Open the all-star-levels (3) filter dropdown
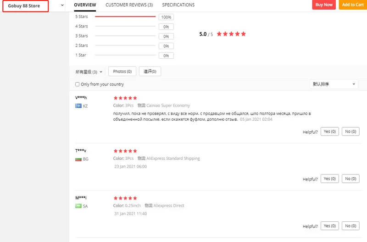 point(89,72)
